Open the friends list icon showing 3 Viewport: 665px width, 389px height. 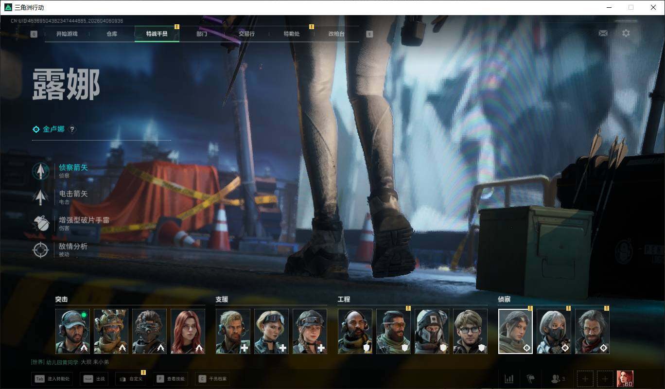[x=558, y=379]
